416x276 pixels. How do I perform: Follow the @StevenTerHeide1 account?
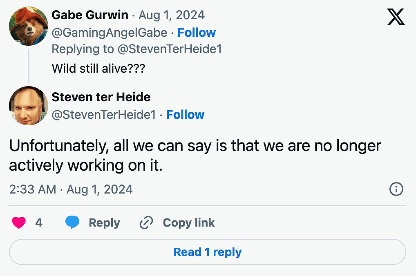[185, 115]
